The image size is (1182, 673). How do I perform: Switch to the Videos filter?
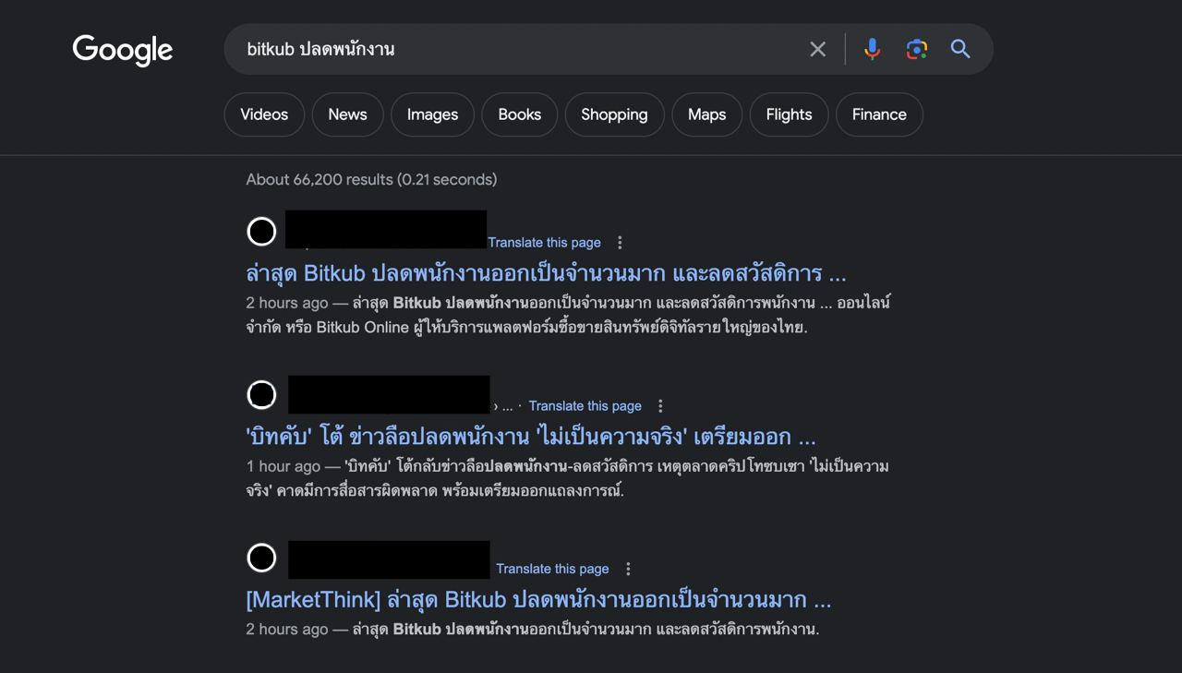(x=264, y=114)
